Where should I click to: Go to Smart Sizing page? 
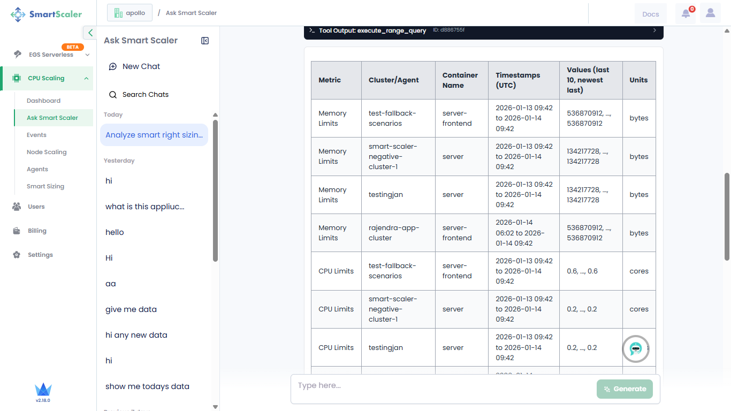click(x=45, y=186)
